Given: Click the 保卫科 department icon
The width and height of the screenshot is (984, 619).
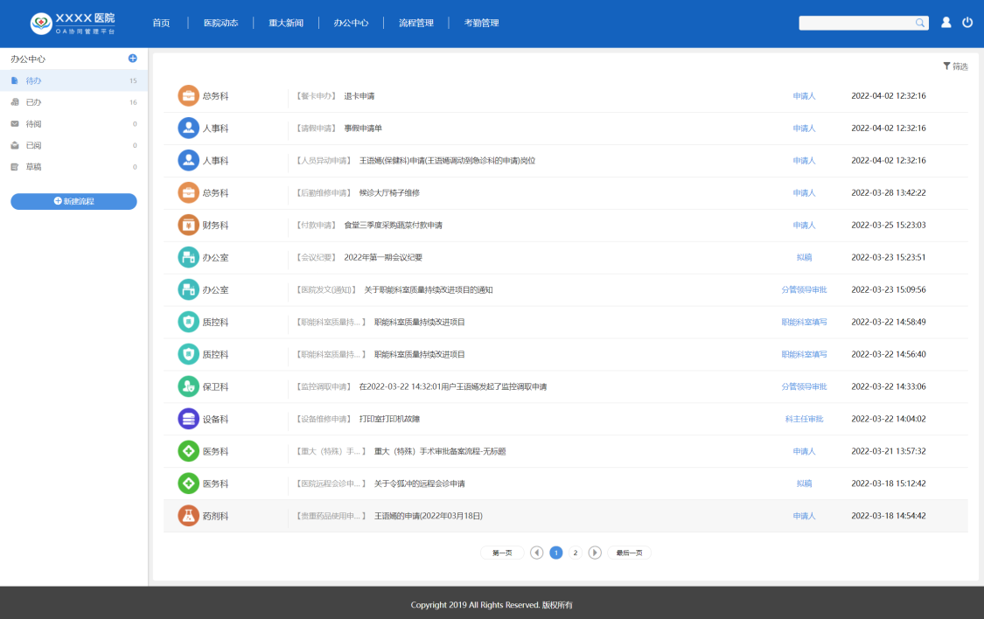Looking at the screenshot, I should click(x=188, y=386).
